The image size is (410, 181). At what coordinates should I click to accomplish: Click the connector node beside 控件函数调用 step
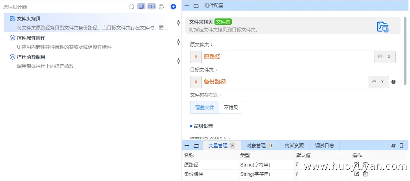(178, 61)
